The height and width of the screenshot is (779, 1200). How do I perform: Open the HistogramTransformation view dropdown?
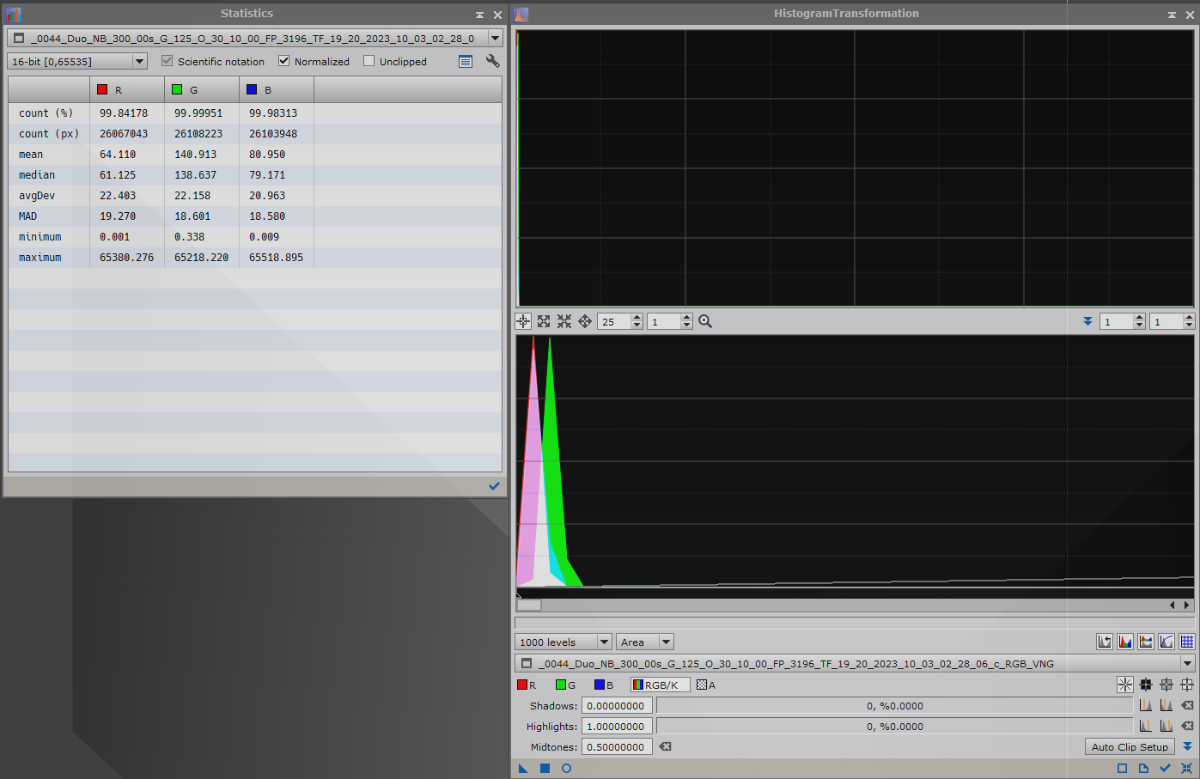click(x=855, y=663)
